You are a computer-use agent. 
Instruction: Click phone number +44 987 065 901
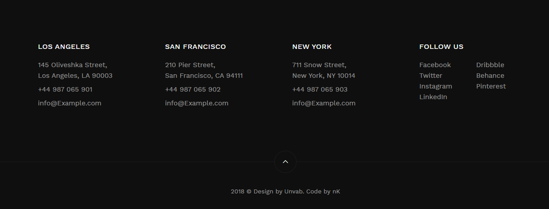[65, 89]
